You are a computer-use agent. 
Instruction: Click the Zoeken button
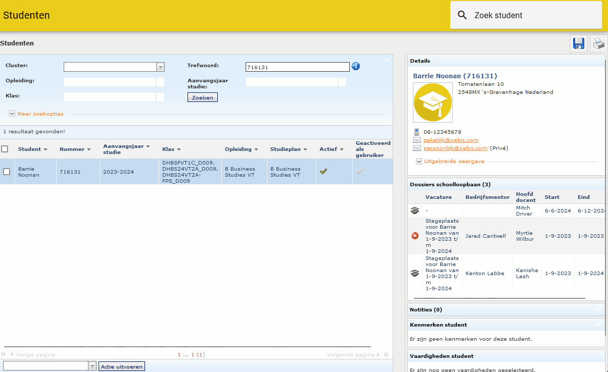tap(203, 97)
